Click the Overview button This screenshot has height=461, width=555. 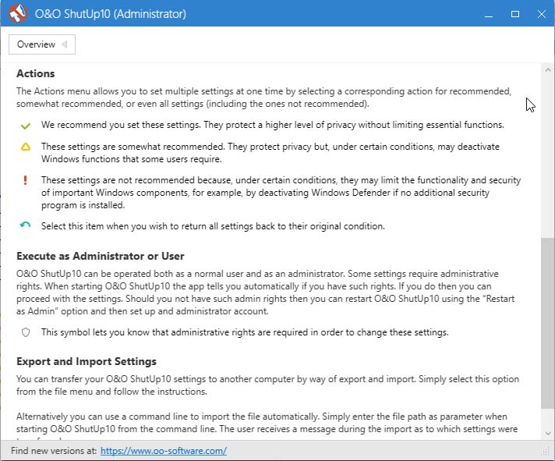point(42,44)
